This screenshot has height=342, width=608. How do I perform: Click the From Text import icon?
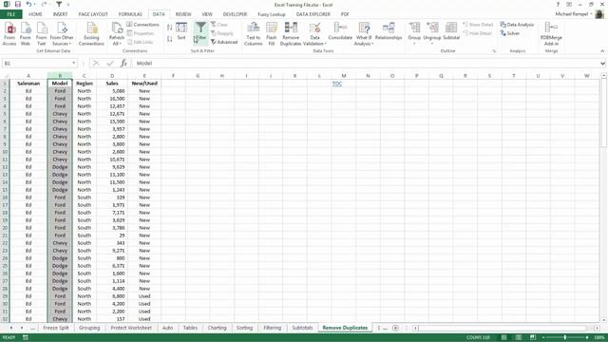tap(41, 34)
